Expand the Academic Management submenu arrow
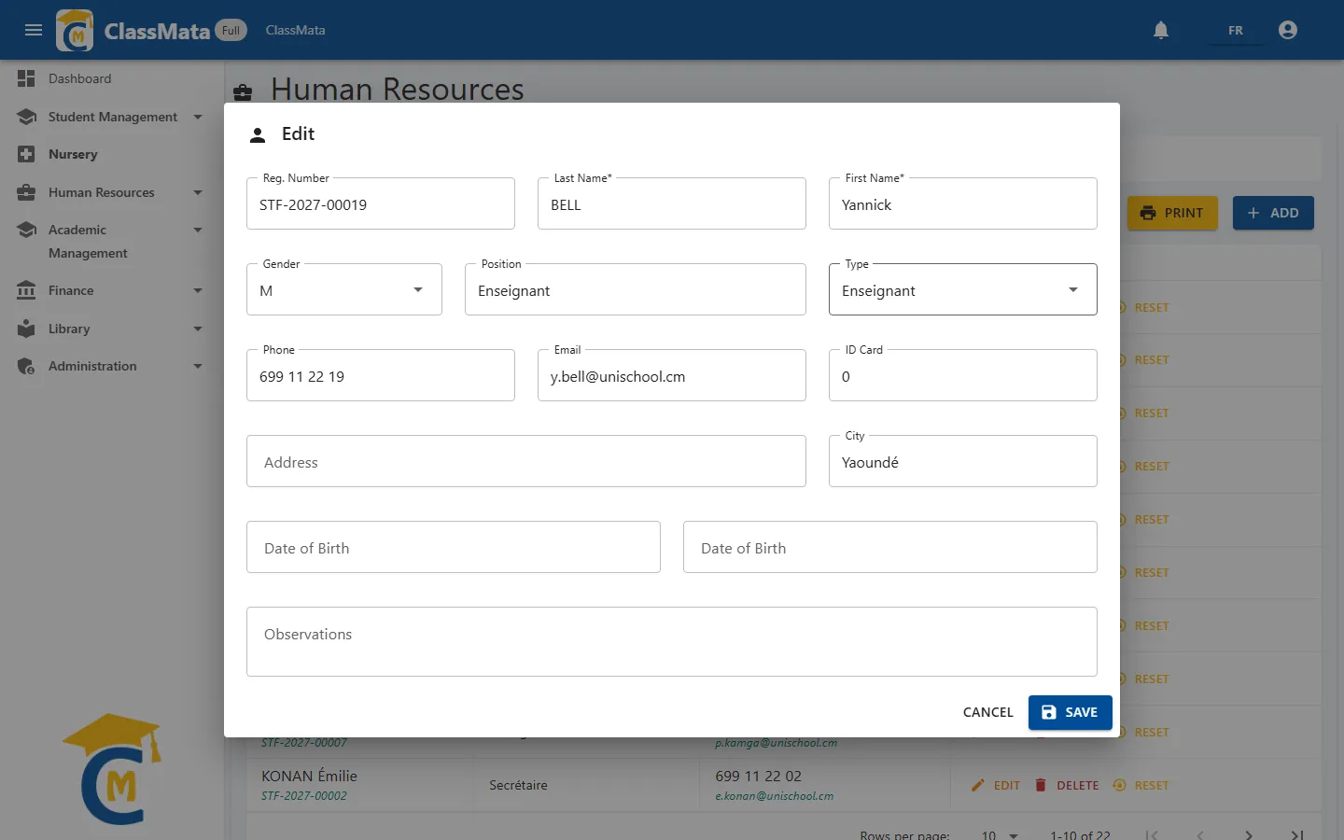 tap(198, 230)
